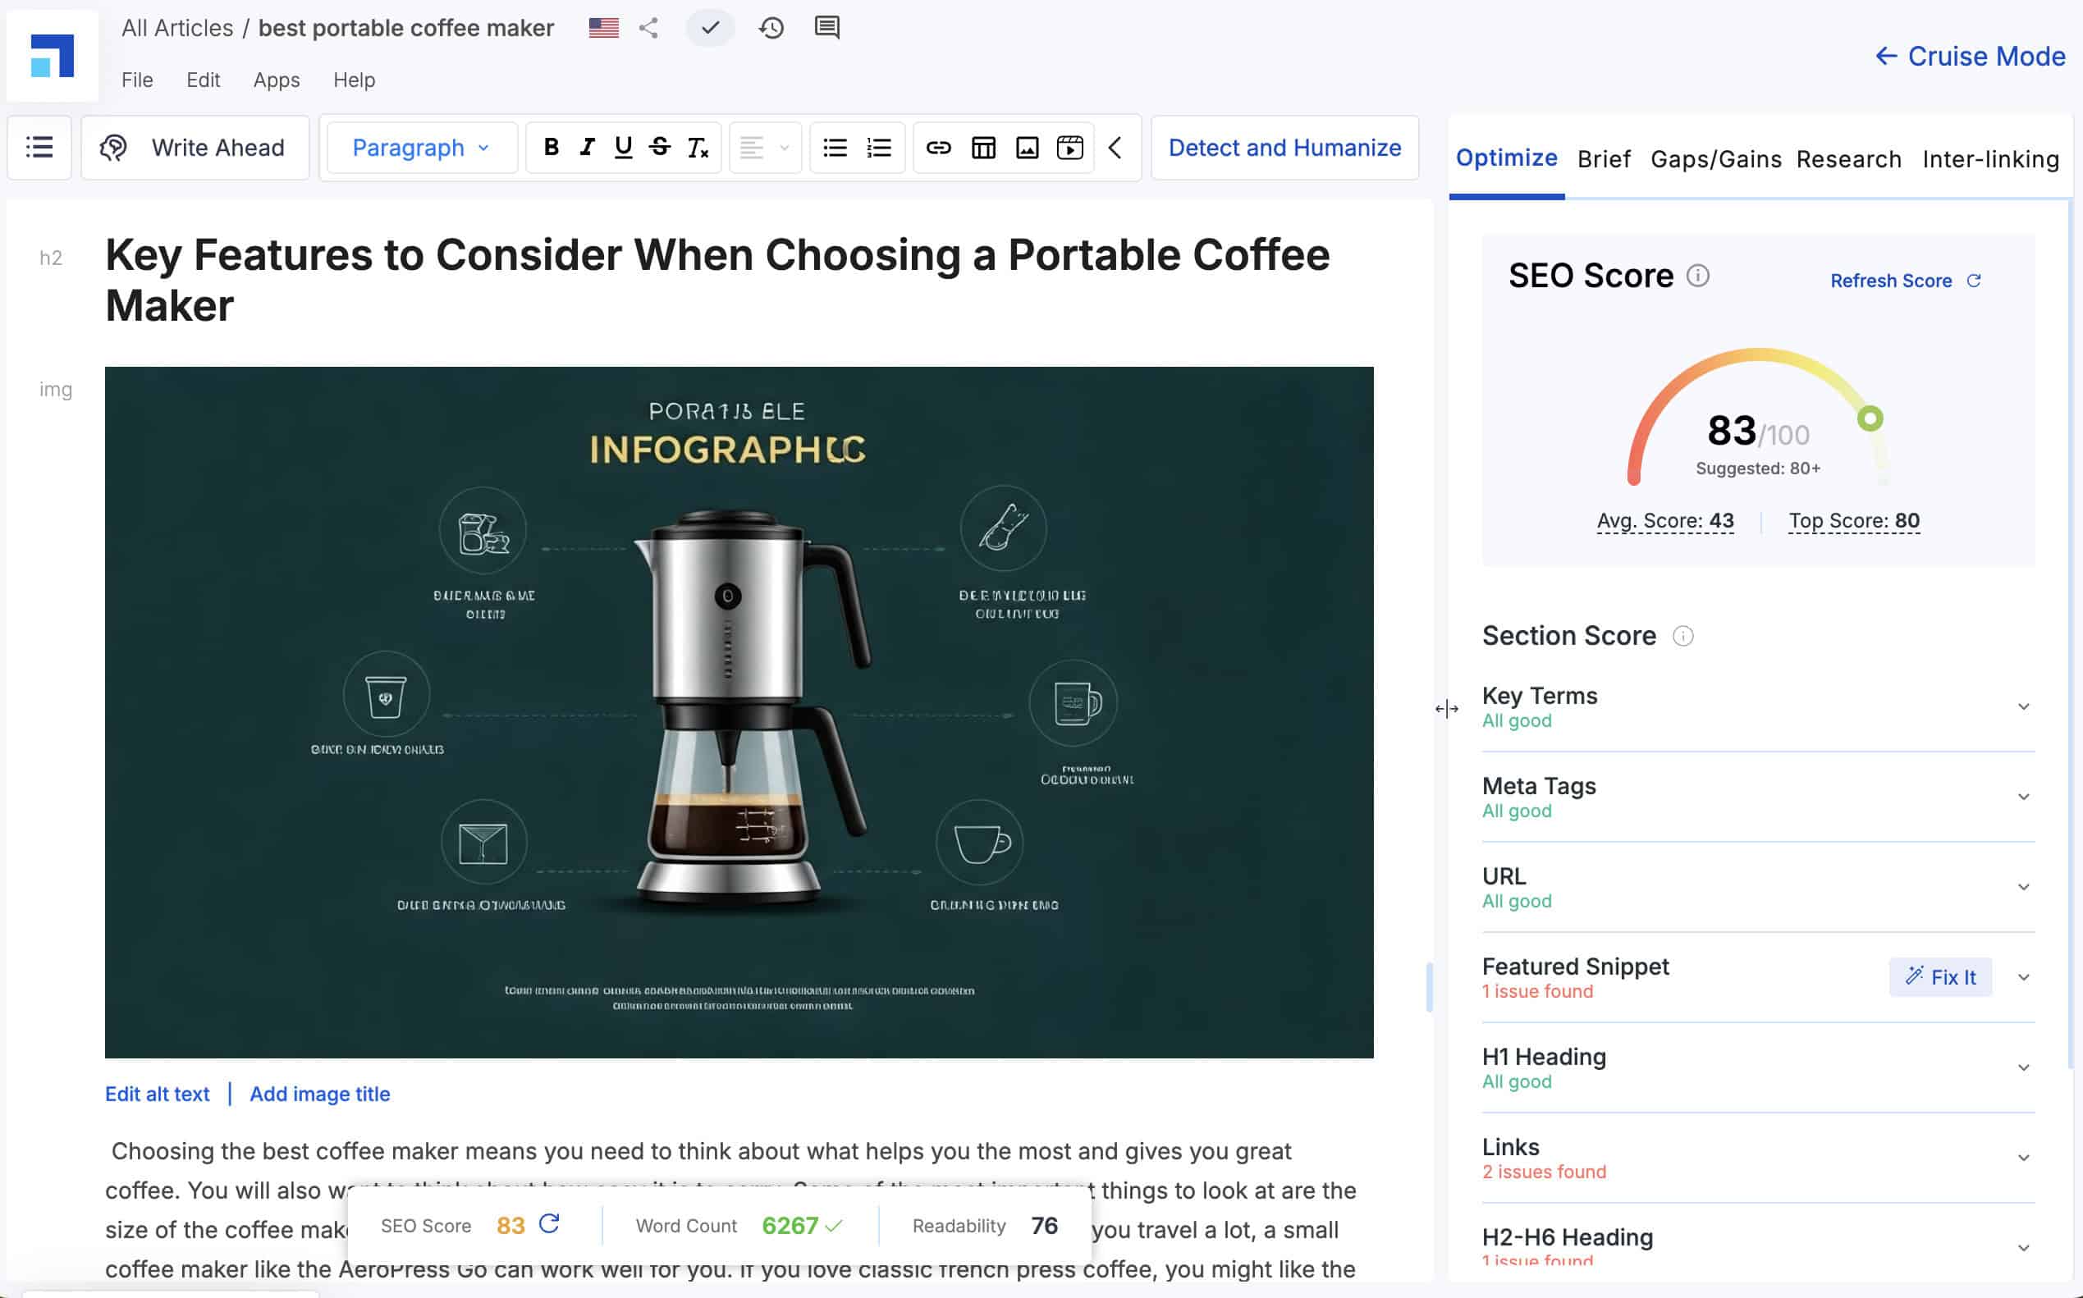Screen dimensions: 2083x1298
Task: Click the article title in breadcrumb
Action: pos(406,27)
